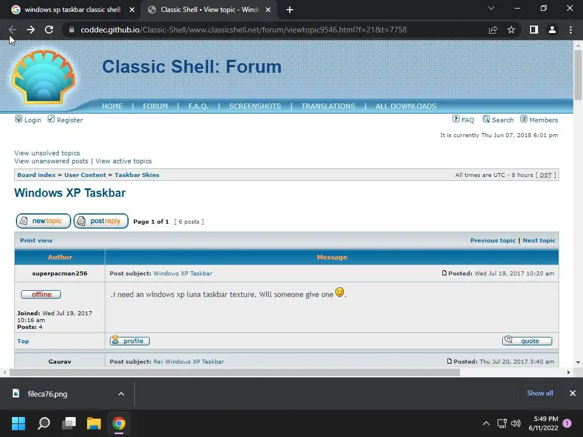Open the SCREENSHOTS menu item
583x437 pixels.
coord(255,106)
